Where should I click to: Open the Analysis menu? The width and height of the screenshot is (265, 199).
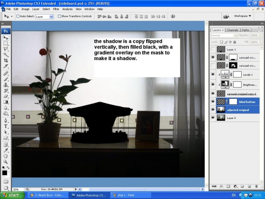coord(68,9)
